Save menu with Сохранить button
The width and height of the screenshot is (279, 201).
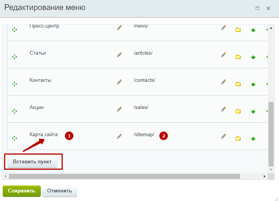click(x=22, y=191)
